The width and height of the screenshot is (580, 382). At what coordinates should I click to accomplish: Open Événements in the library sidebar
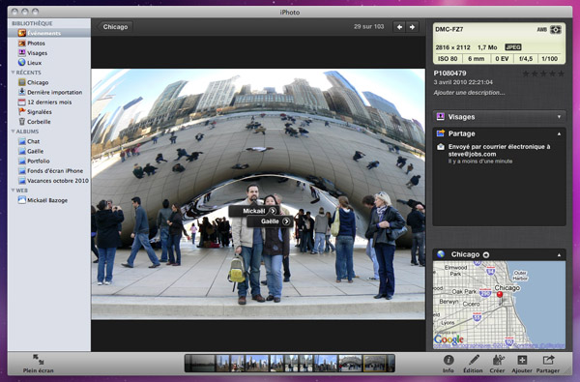49,33
